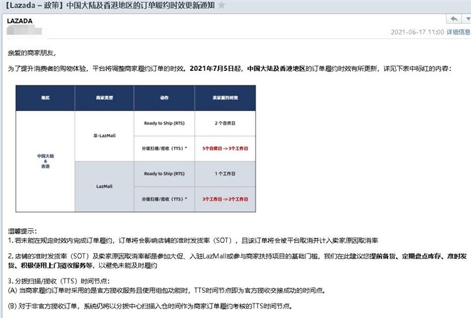Click tip 1 about 准时发货率 (SOT)
This screenshot has width=471, height=318.
193,241
